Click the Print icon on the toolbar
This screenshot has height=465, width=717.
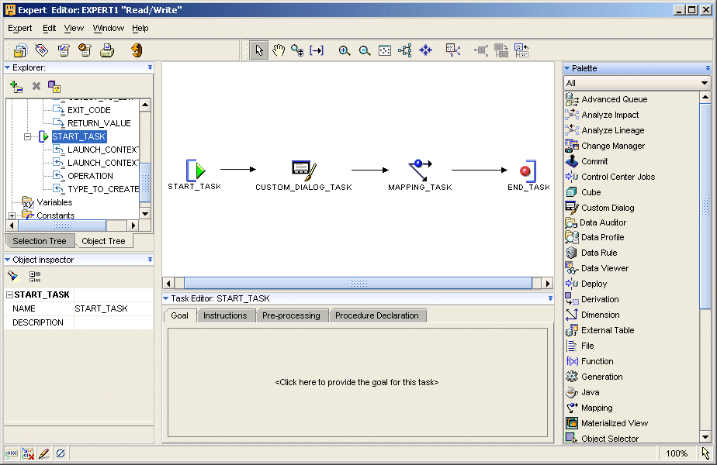(x=105, y=50)
